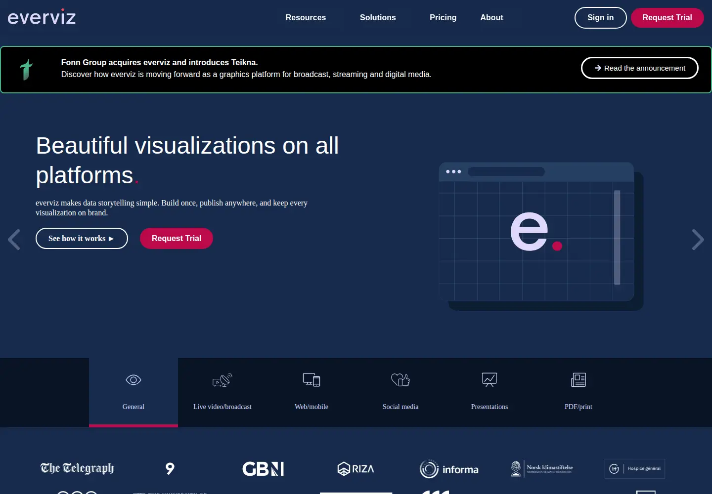712x494 pixels.
Task: Click Request Trial in the header
Action: (667, 18)
